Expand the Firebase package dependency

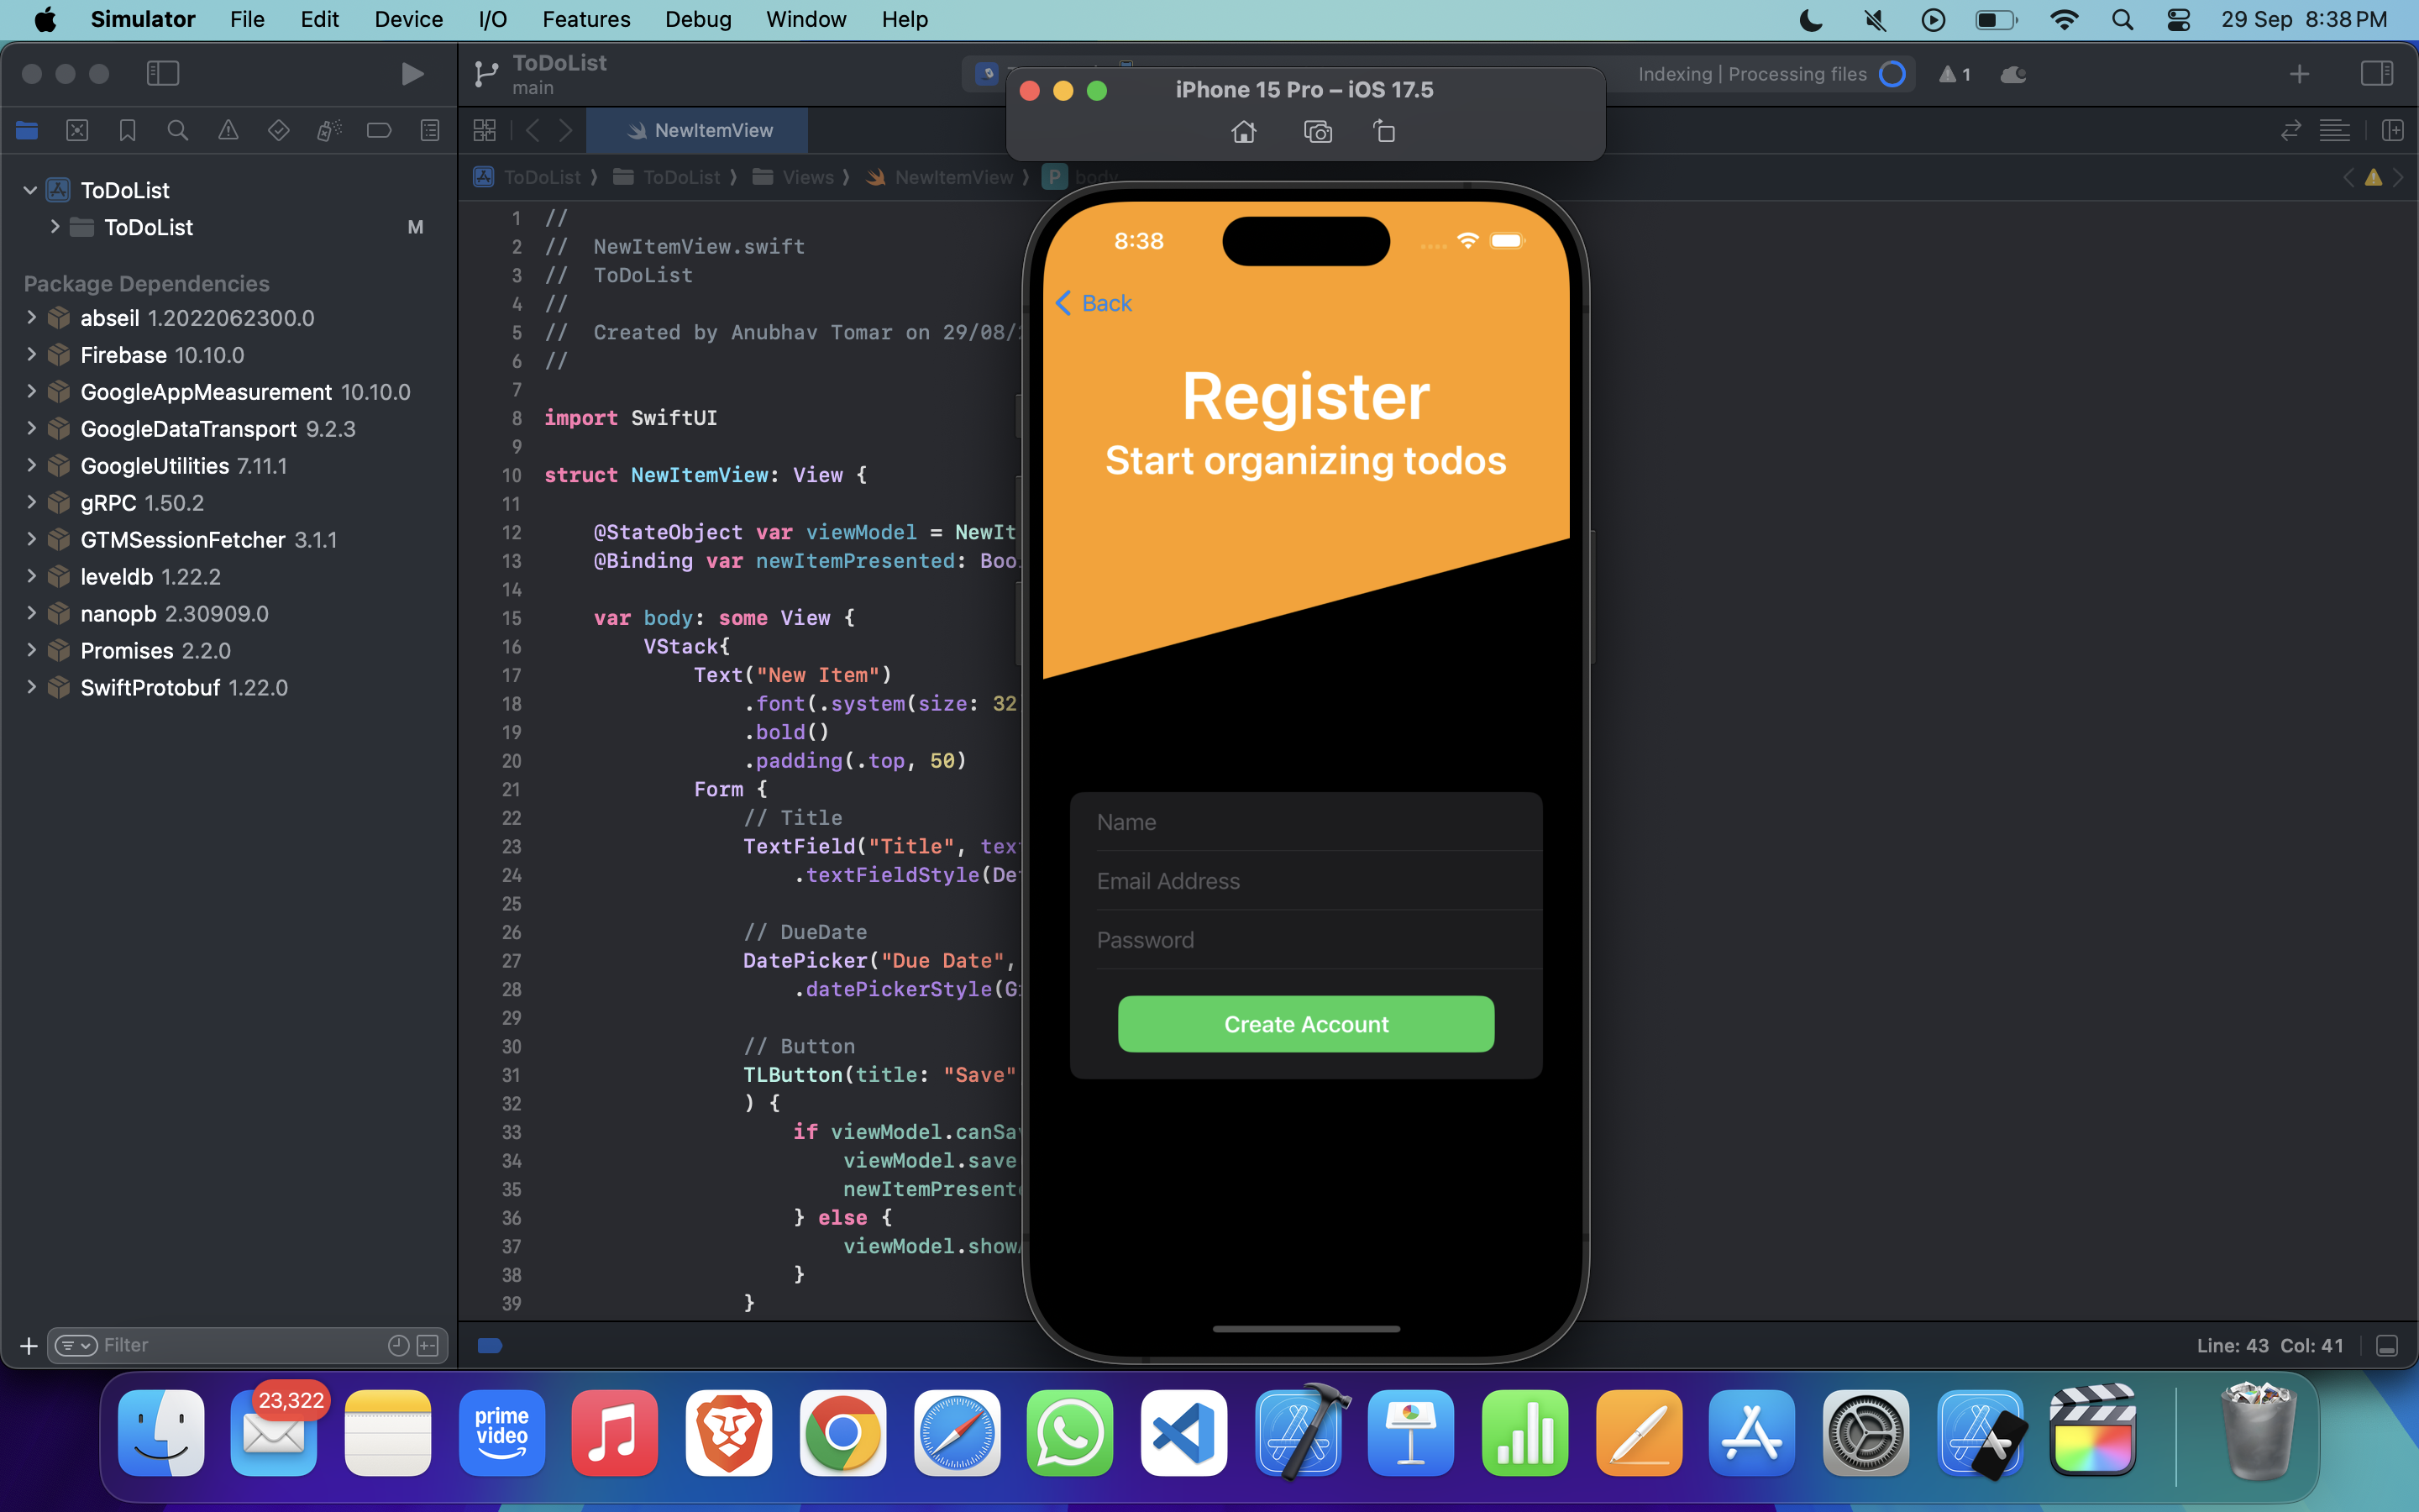(31, 355)
